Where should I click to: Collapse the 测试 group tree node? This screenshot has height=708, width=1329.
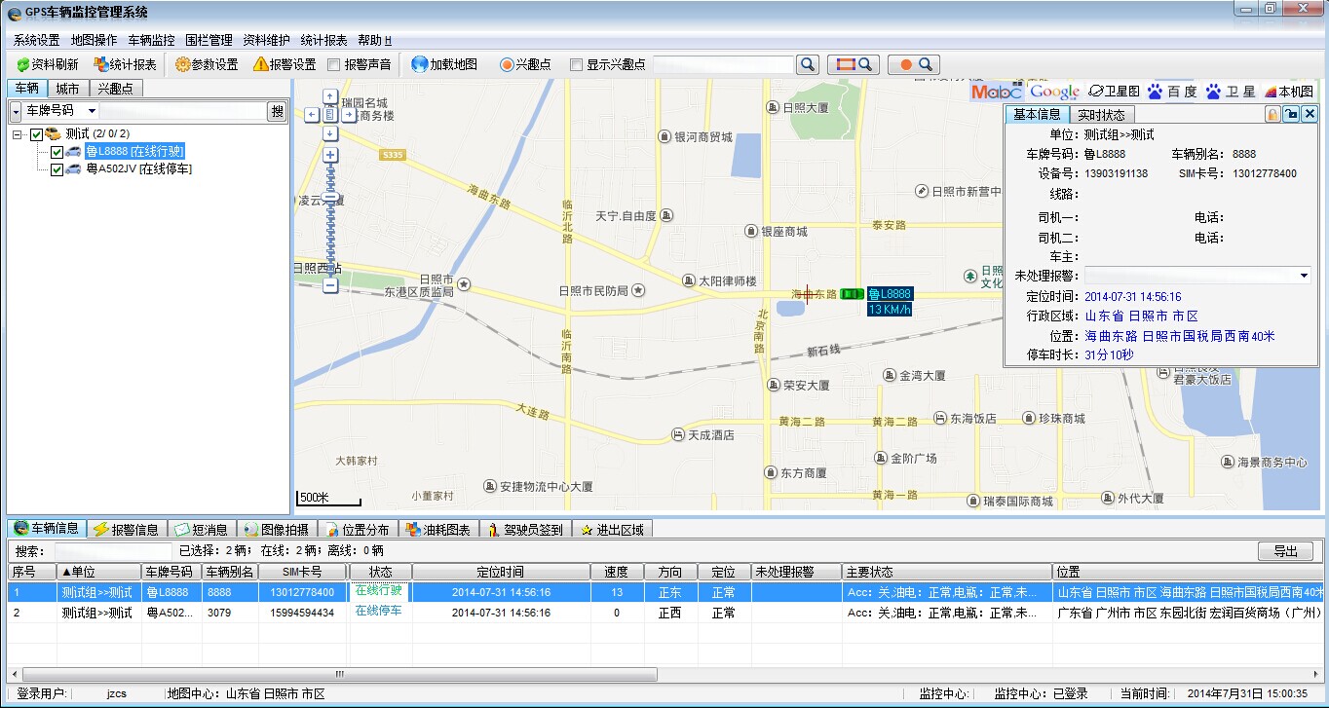click(x=19, y=134)
